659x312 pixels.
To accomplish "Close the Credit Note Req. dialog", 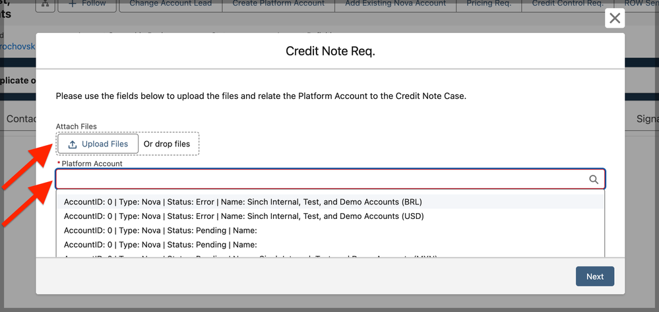I will point(615,18).
